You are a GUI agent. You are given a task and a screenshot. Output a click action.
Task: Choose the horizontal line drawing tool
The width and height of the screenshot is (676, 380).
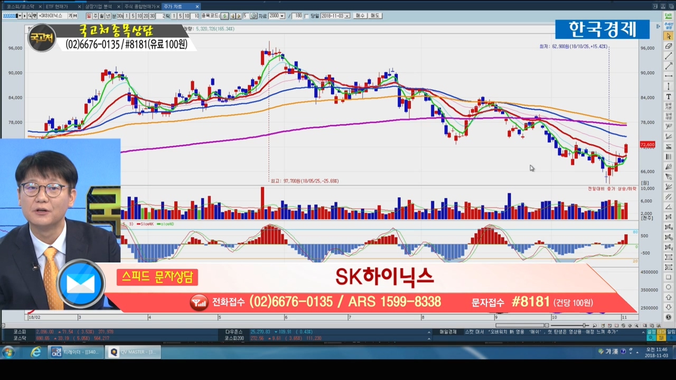point(669,76)
